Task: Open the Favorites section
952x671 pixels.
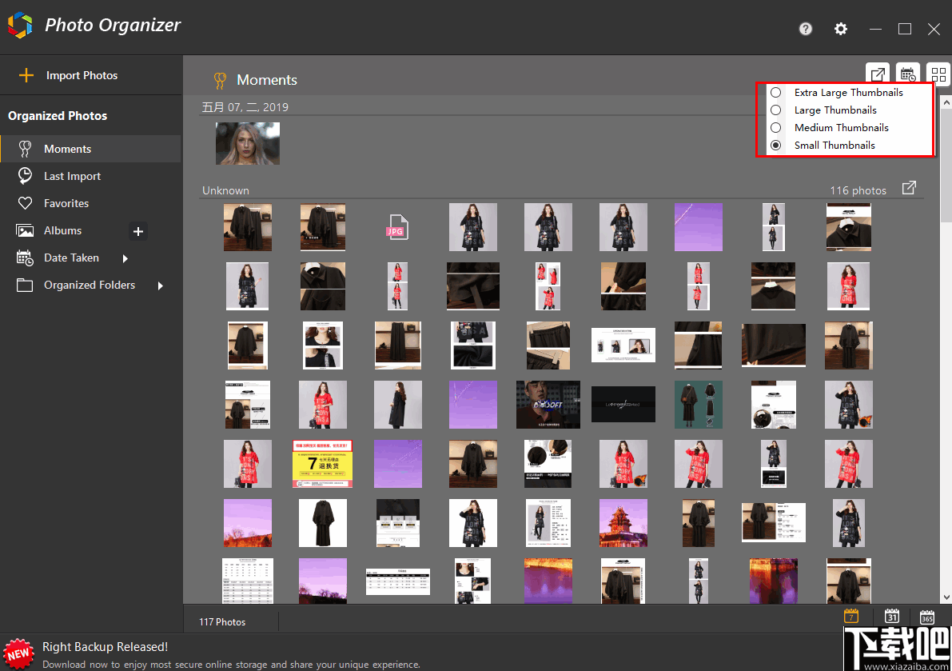Action: (68, 203)
